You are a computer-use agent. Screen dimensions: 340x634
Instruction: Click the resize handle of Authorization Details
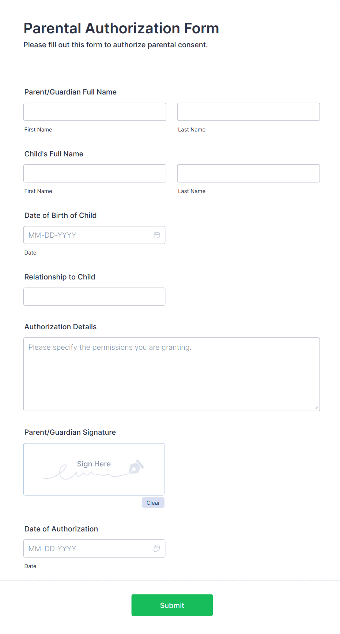coord(316,407)
